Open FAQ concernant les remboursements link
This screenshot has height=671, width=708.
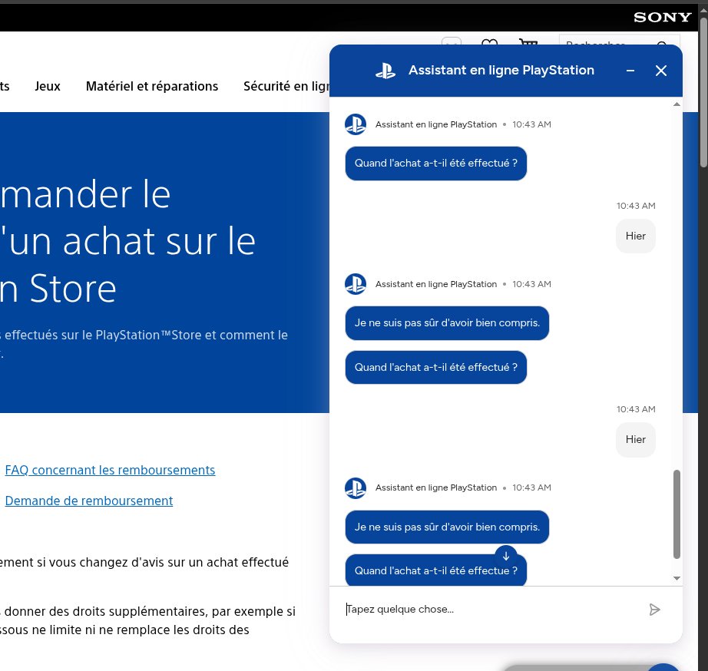coord(110,470)
